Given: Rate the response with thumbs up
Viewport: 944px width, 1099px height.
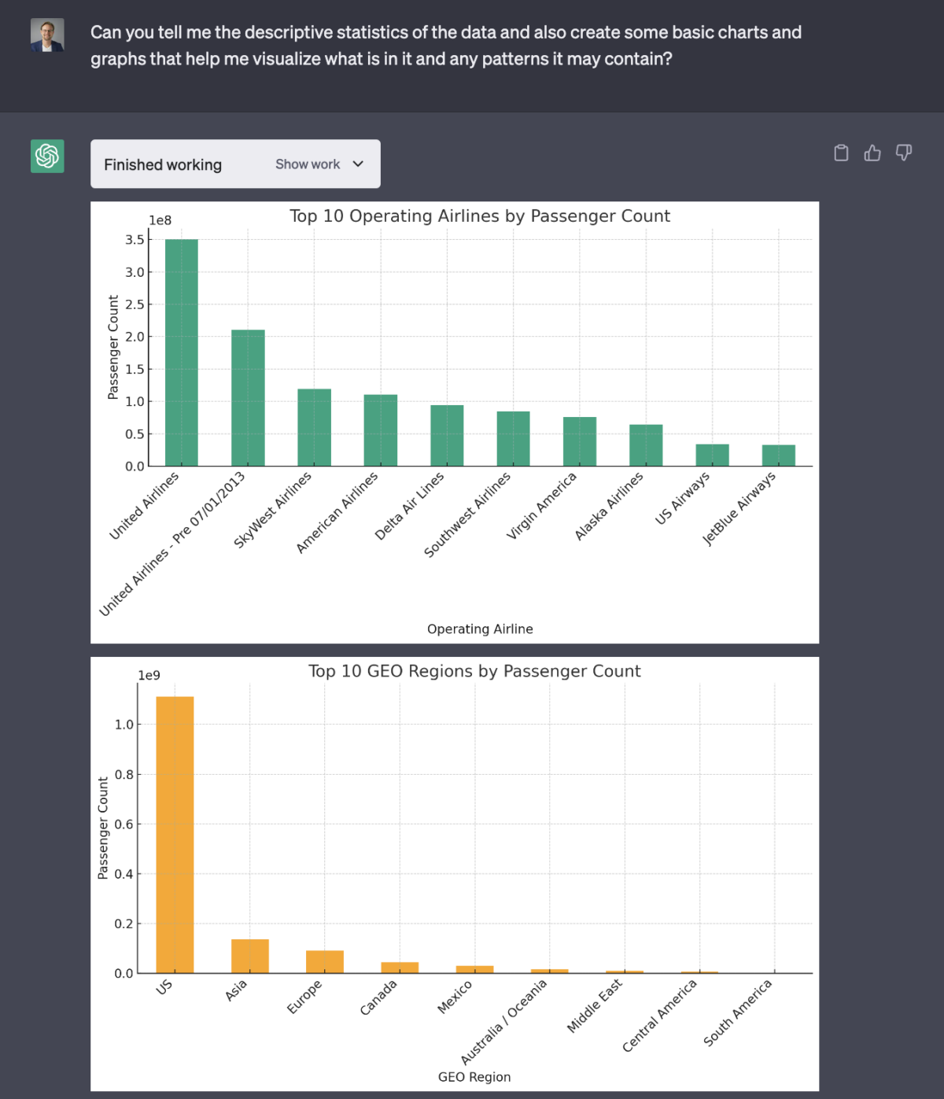Looking at the screenshot, I should point(872,153).
